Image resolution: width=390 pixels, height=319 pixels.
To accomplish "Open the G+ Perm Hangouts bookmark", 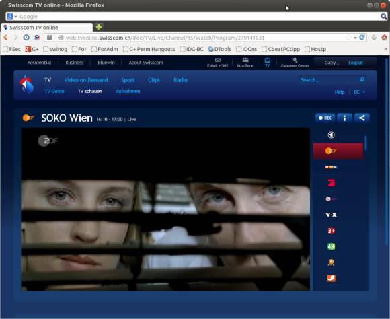I will [x=149, y=49].
